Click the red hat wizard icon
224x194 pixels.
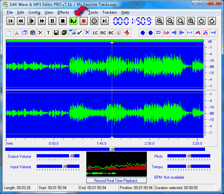coord(127,33)
